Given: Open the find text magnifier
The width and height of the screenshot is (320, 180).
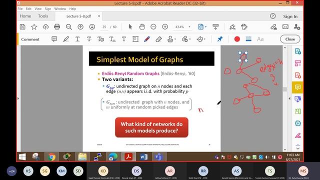Looking at the screenshot, I should [69, 26].
